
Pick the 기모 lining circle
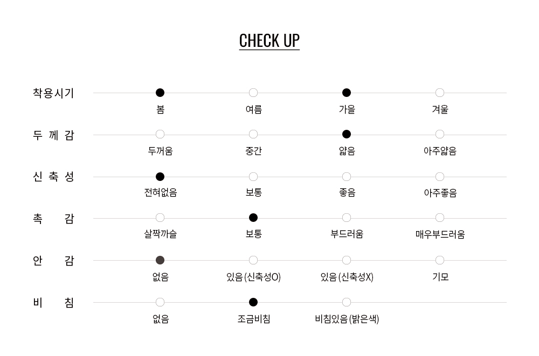[x=440, y=260]
